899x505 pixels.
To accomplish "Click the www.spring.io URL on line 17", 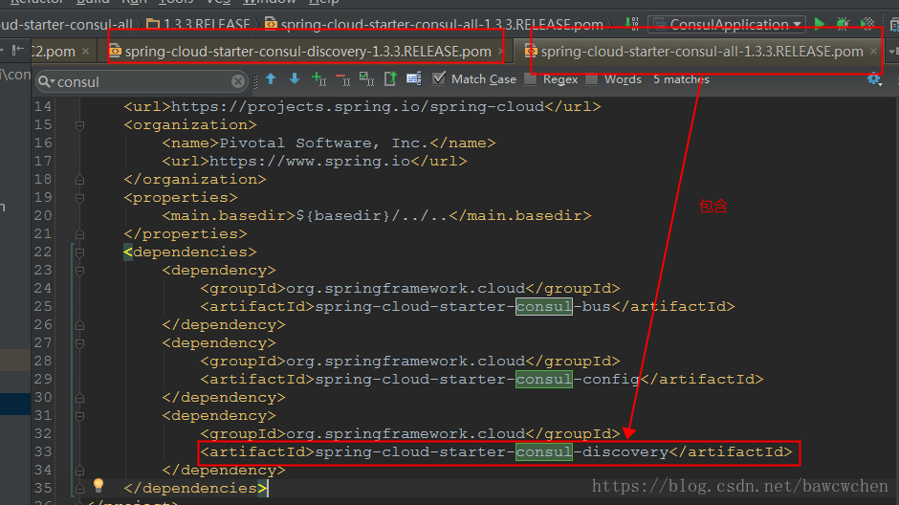I will click(310, 161).
